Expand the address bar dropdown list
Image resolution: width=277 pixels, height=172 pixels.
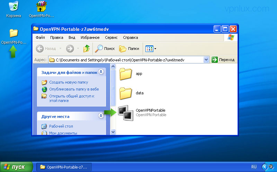point(206,60)
